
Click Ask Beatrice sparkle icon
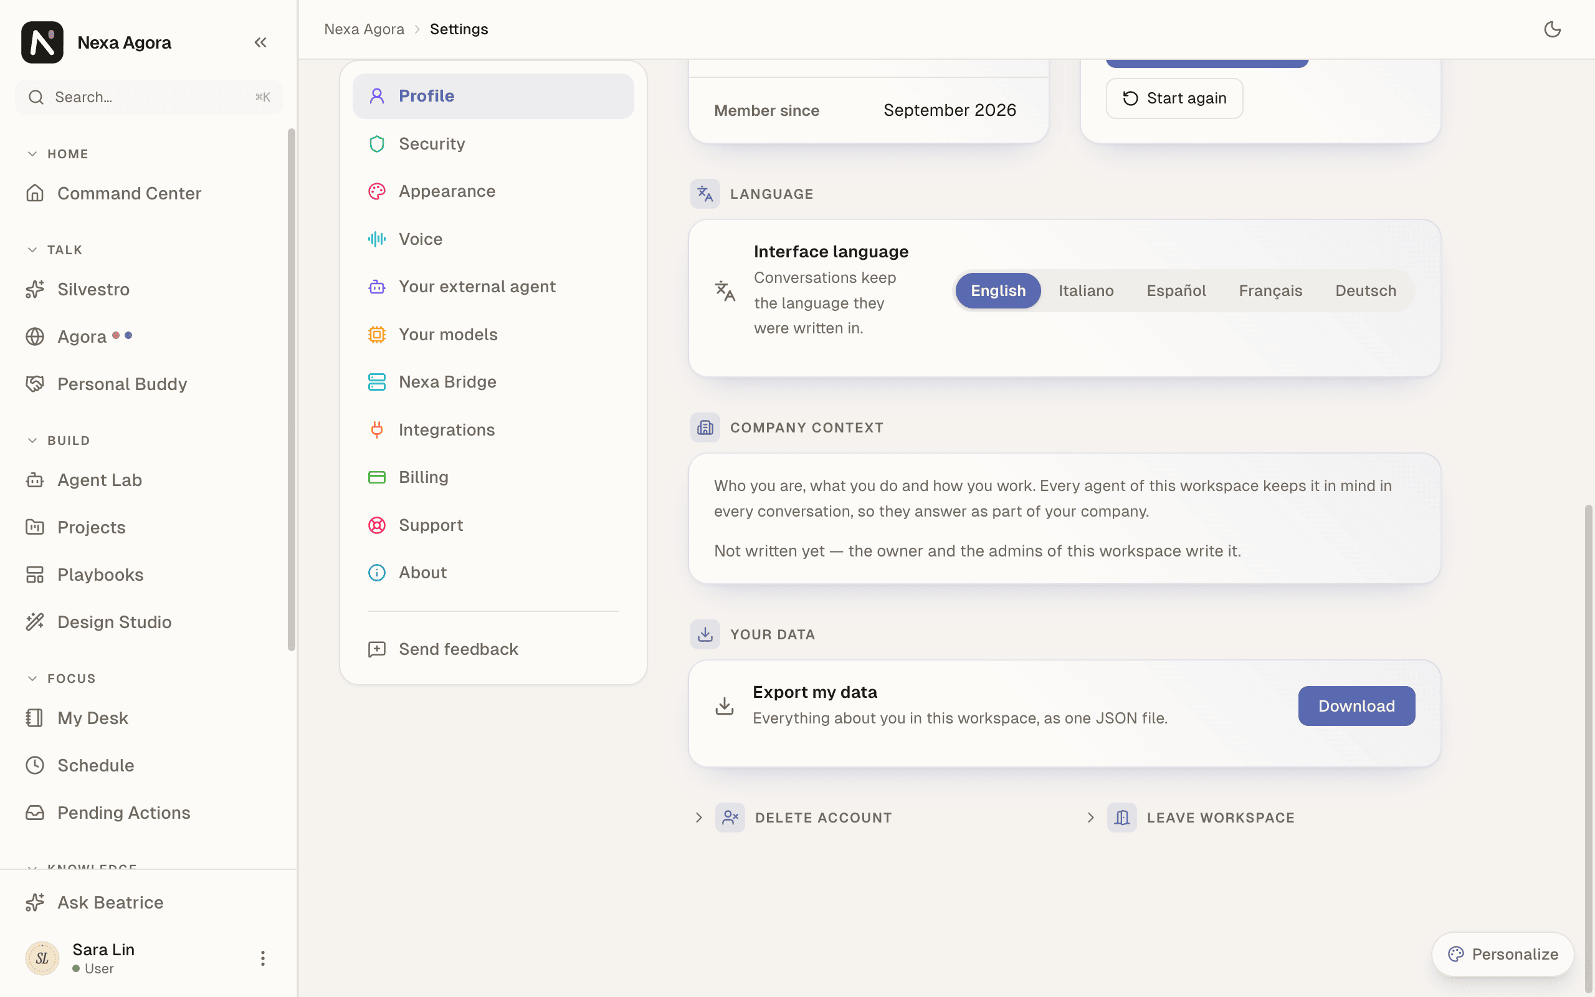click(x=35, y=902)
